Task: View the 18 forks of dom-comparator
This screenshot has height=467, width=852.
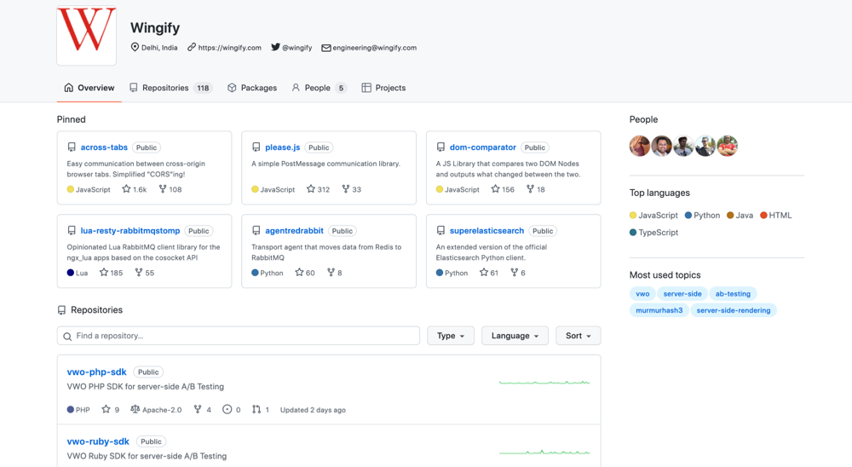Action: click(x=536, y=189)
